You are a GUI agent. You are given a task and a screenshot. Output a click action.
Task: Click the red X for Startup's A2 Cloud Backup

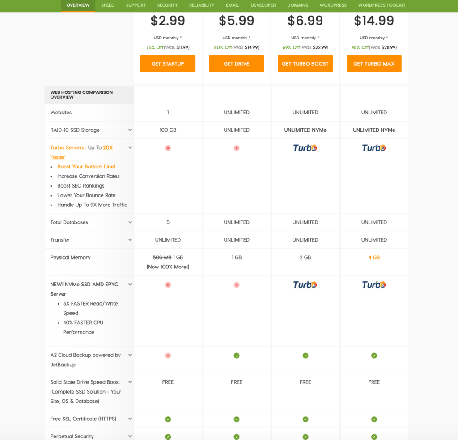click(x=168, y=356)
